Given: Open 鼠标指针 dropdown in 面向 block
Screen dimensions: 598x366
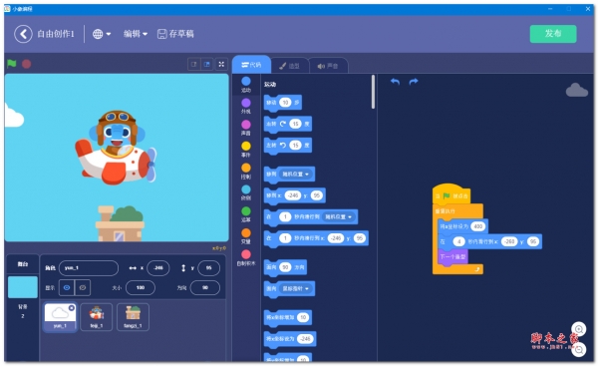Looking at the screenshot, I should tap(295, 288).
